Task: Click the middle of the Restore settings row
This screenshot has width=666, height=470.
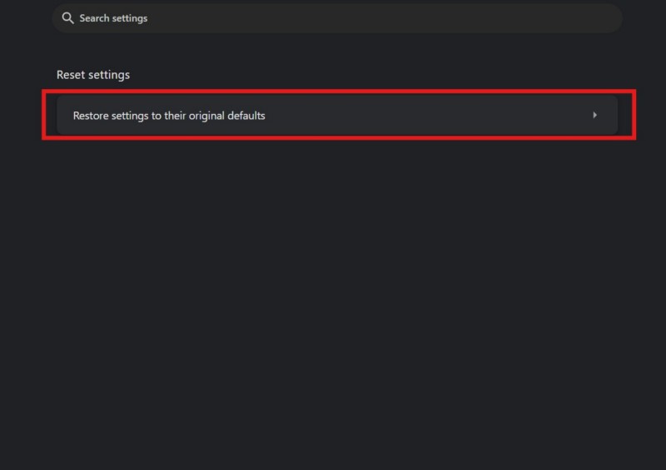Action: (336, 116)
